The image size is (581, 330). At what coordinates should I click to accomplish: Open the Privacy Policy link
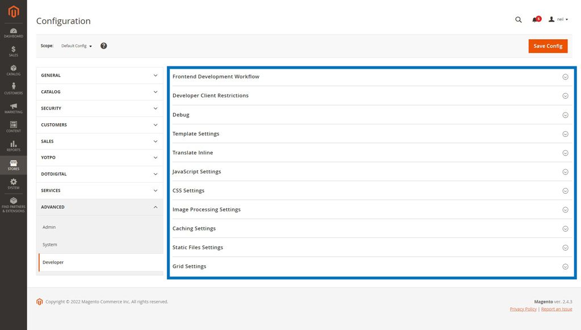pyautogui.click(x=523, y=308)
